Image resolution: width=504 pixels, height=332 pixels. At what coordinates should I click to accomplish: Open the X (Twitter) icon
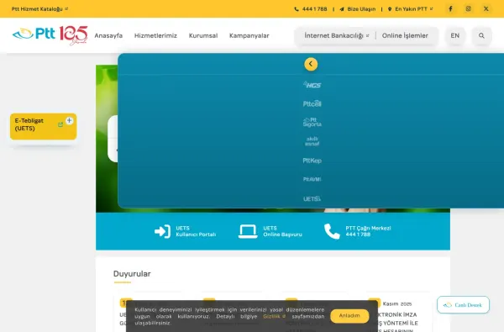(x=486, y=9)
